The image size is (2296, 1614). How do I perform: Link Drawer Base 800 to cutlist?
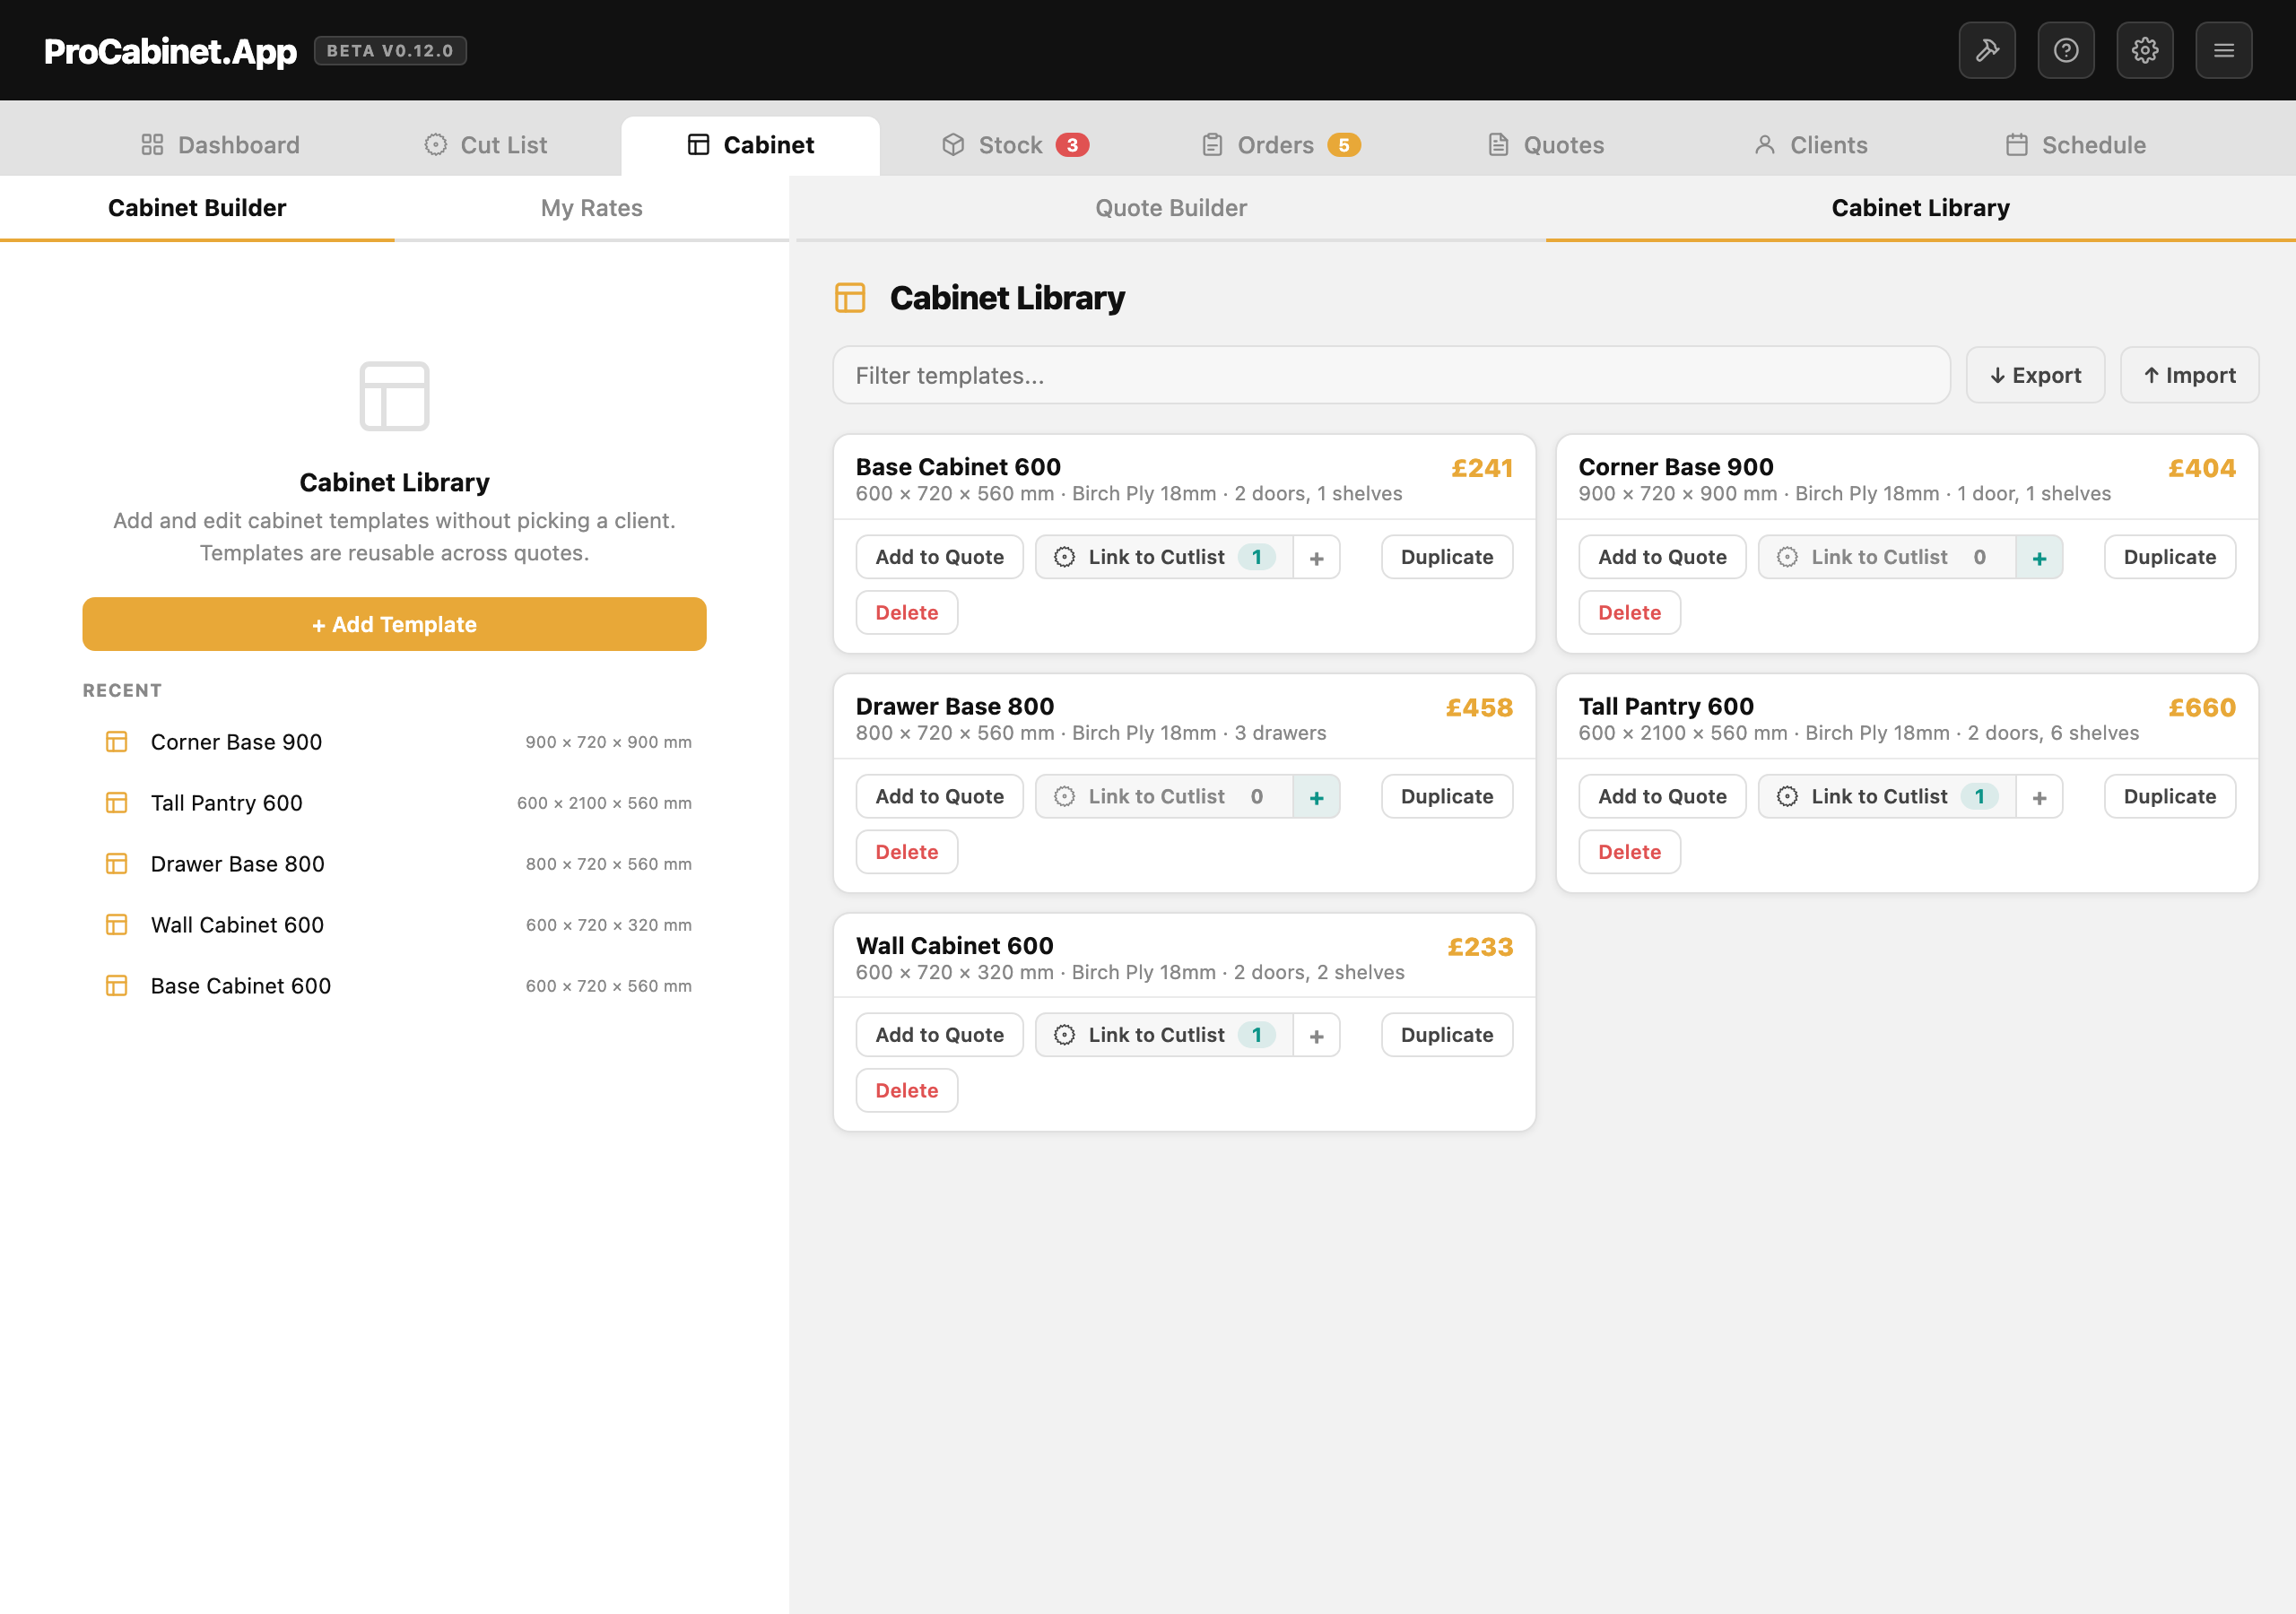1164,796
